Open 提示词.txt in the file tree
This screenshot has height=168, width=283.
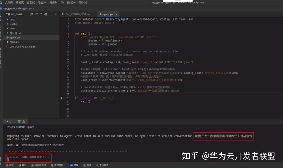pos(15,33)
